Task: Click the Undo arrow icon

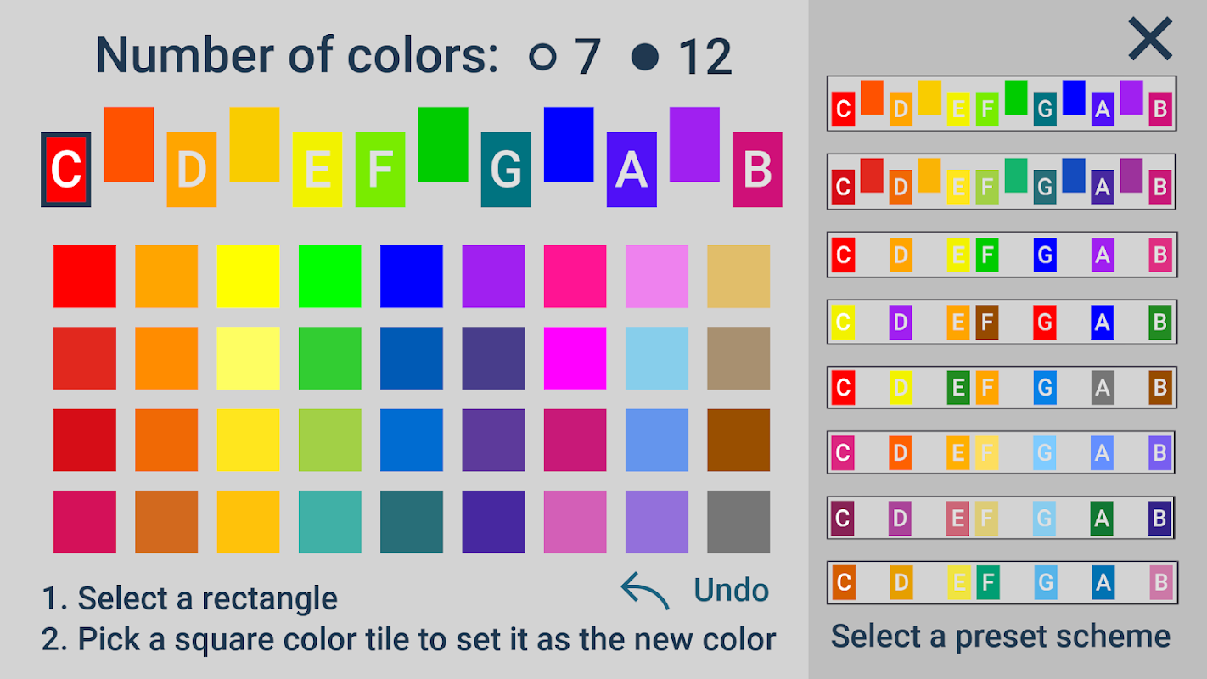Action: tap(645, 591)
